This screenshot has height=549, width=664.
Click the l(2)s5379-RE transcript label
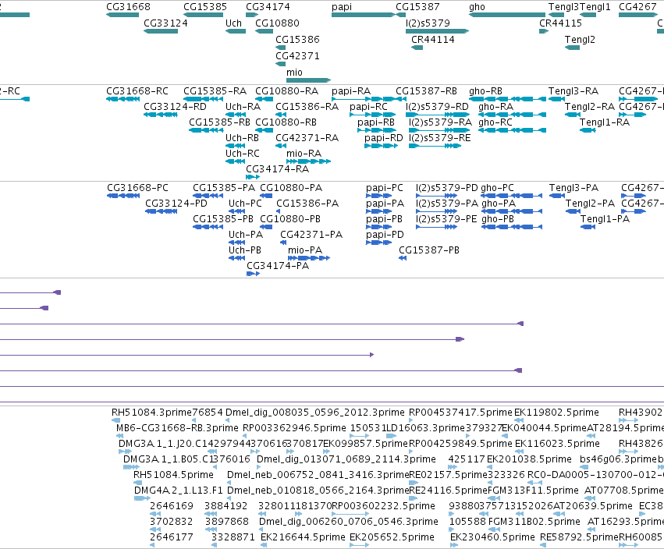pos(439,138)
